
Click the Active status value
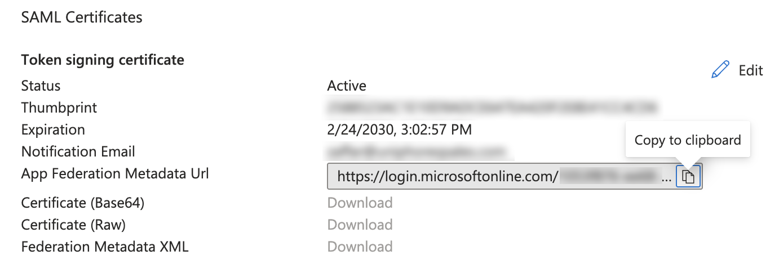tap(347, 86)
